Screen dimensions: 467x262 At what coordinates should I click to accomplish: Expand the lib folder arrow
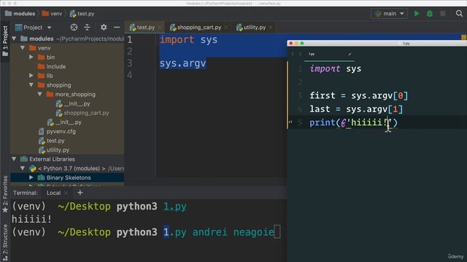[x=31, y=76]
